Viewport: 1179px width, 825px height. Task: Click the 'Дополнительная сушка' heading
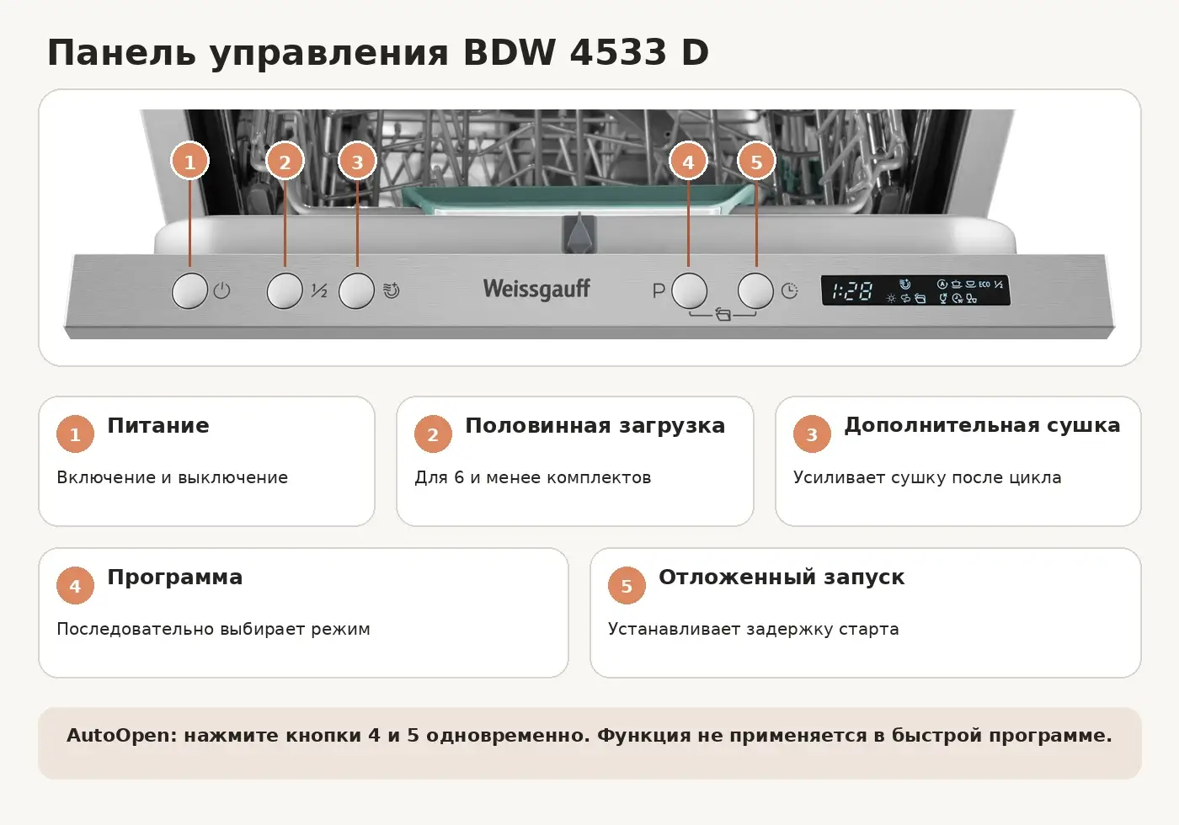(x=982, y=426)
